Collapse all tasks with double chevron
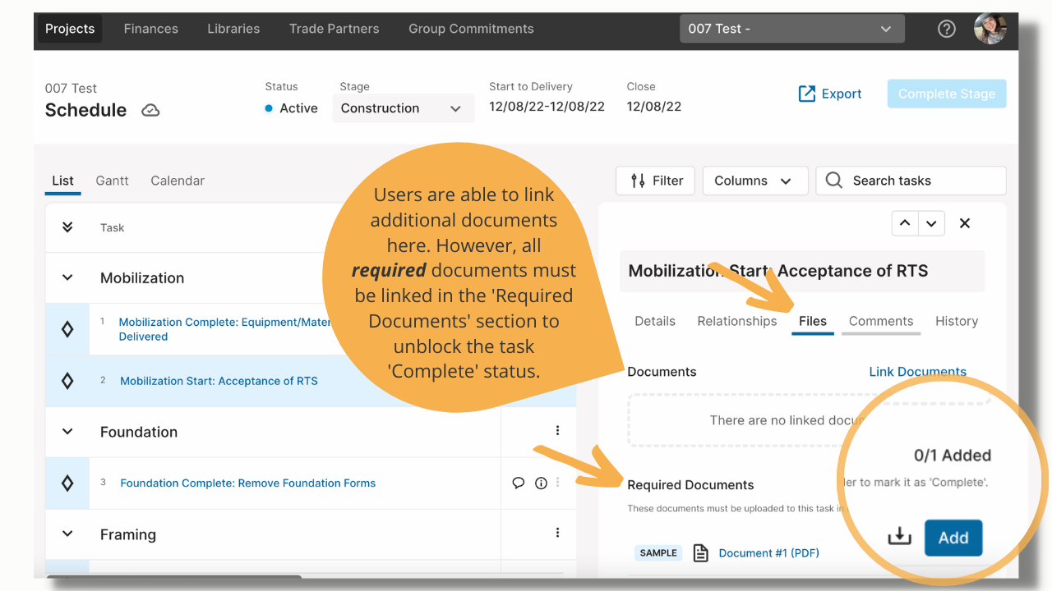This screenshot has width=1052, height=591. coord(67,227)
